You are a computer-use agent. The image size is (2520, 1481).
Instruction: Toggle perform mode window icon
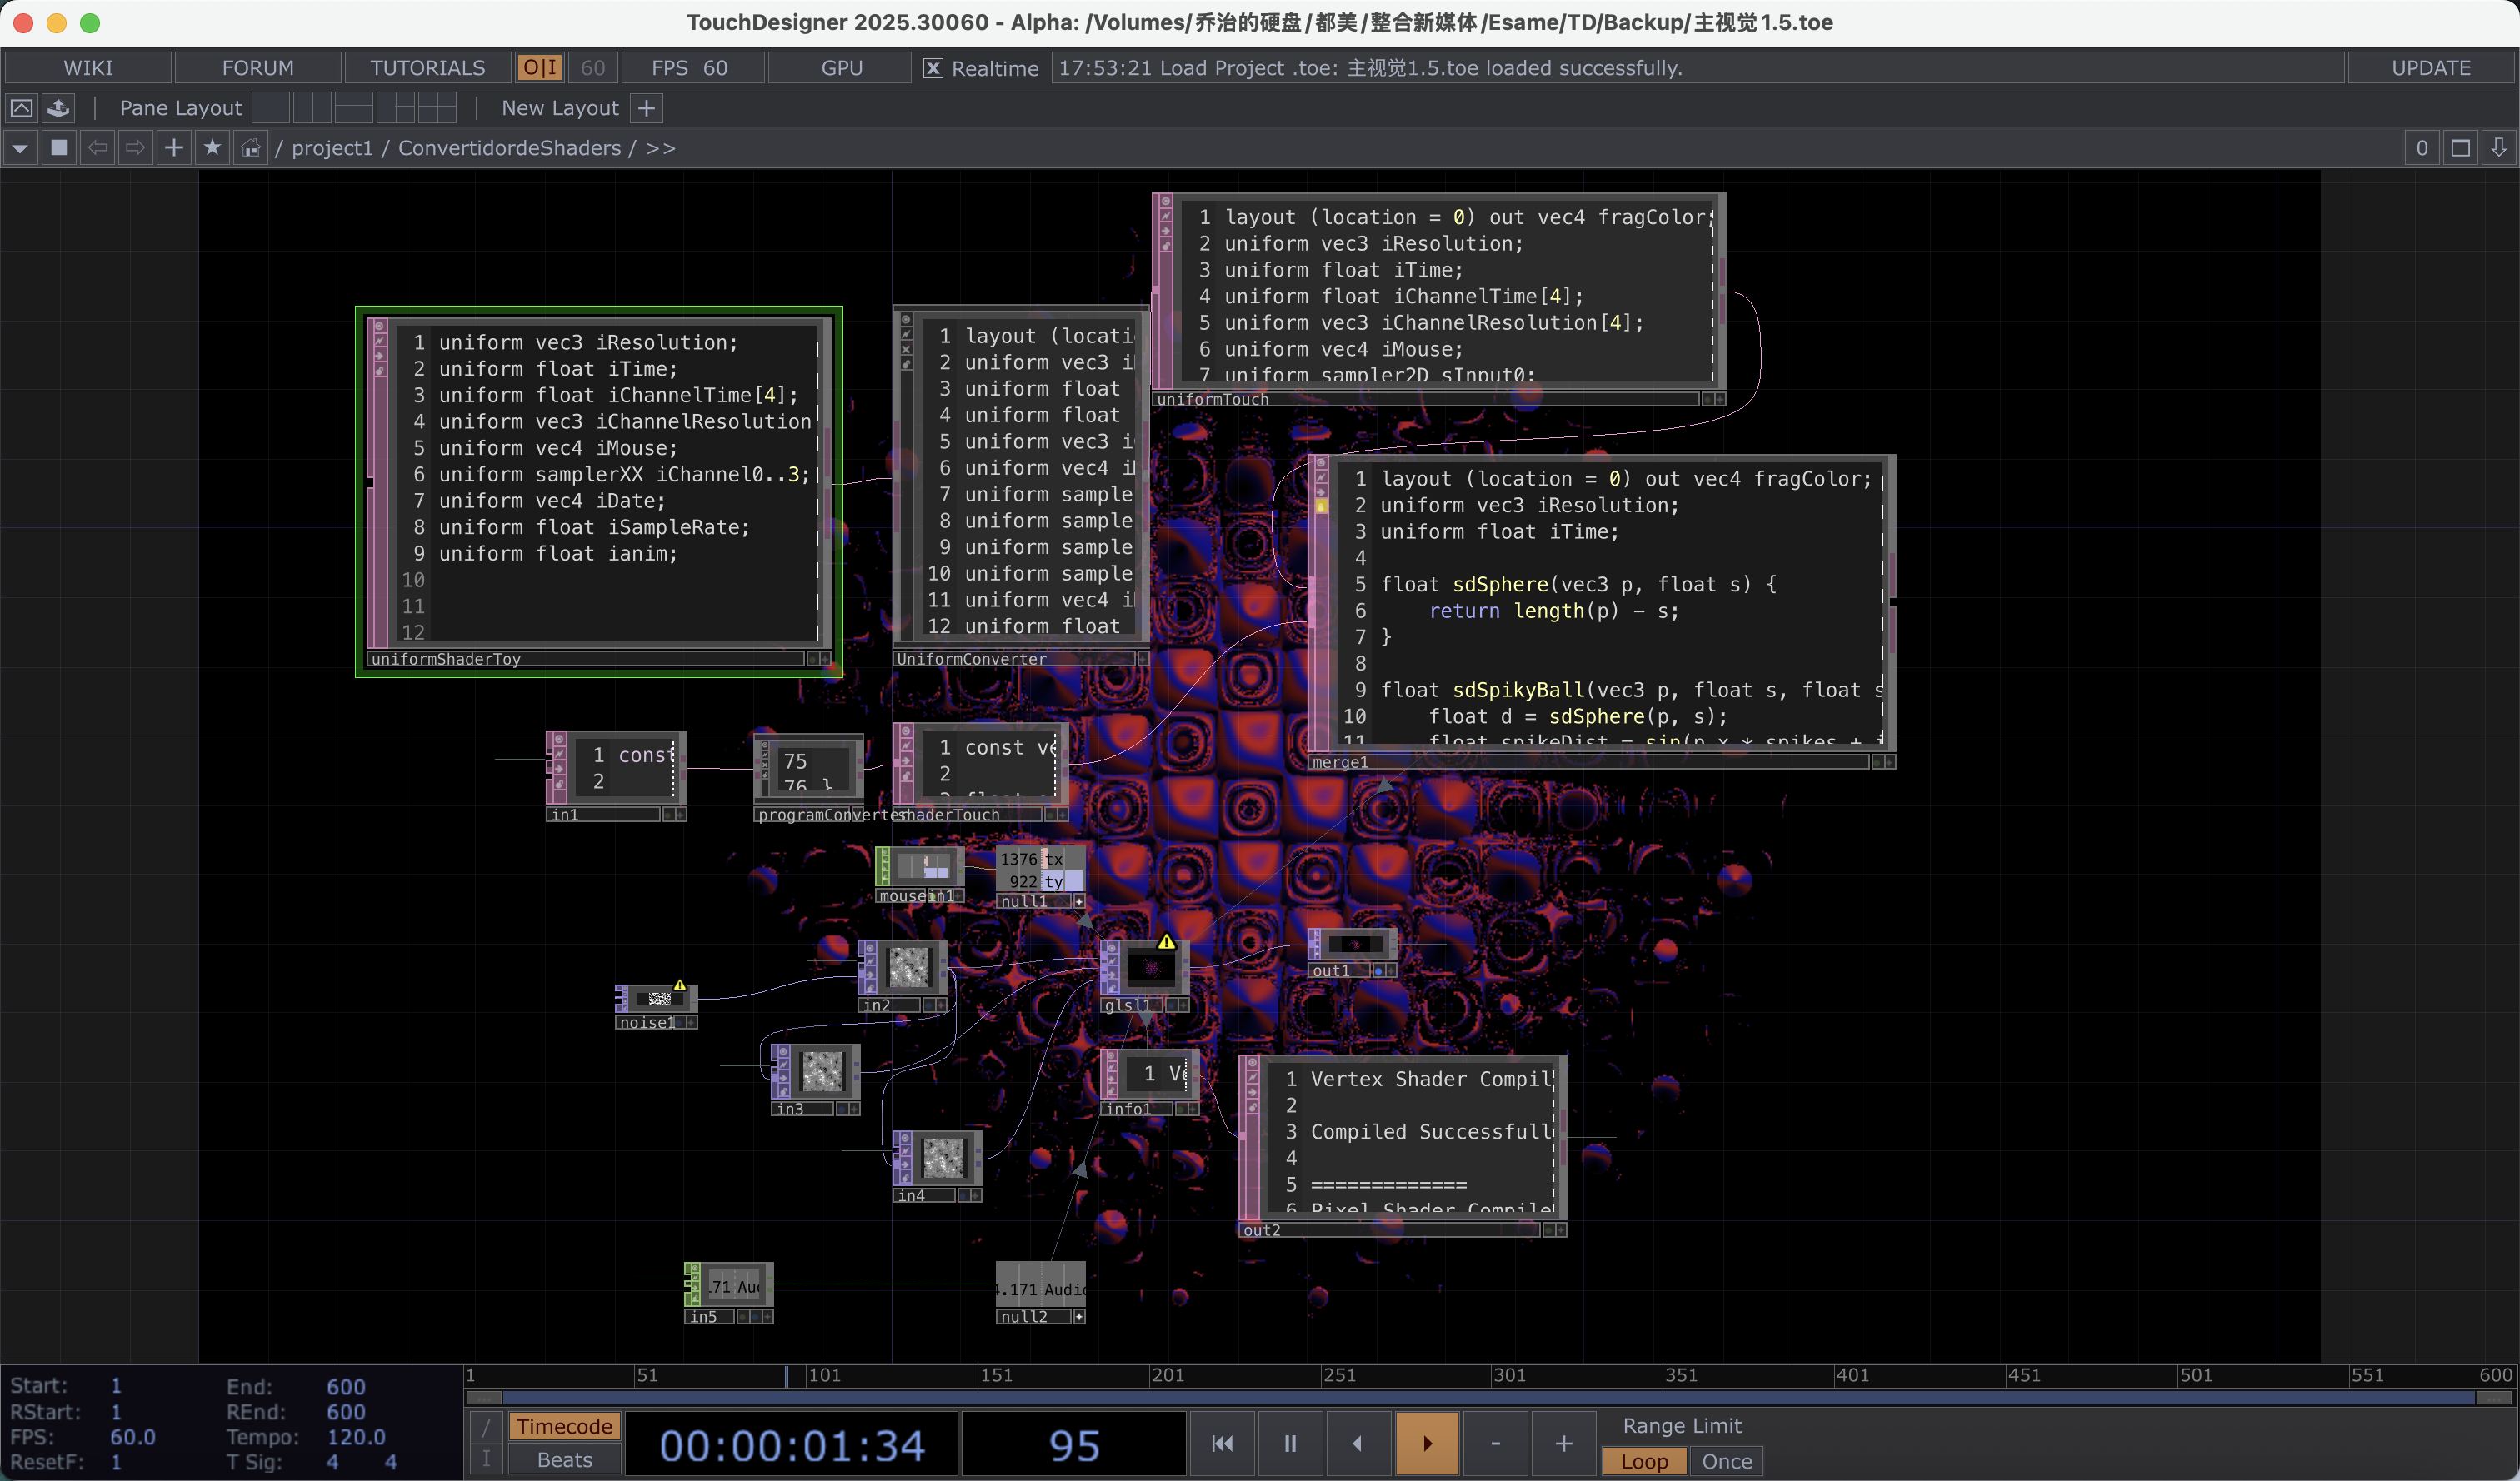point(21,108)
